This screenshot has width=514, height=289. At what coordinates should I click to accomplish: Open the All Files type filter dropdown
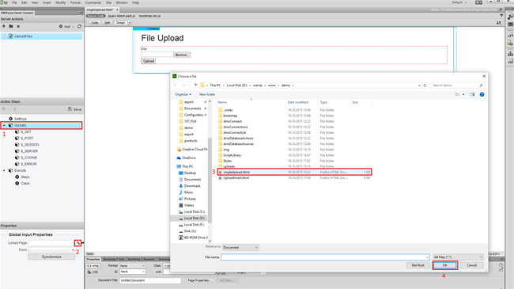click(x=458, y=257)
